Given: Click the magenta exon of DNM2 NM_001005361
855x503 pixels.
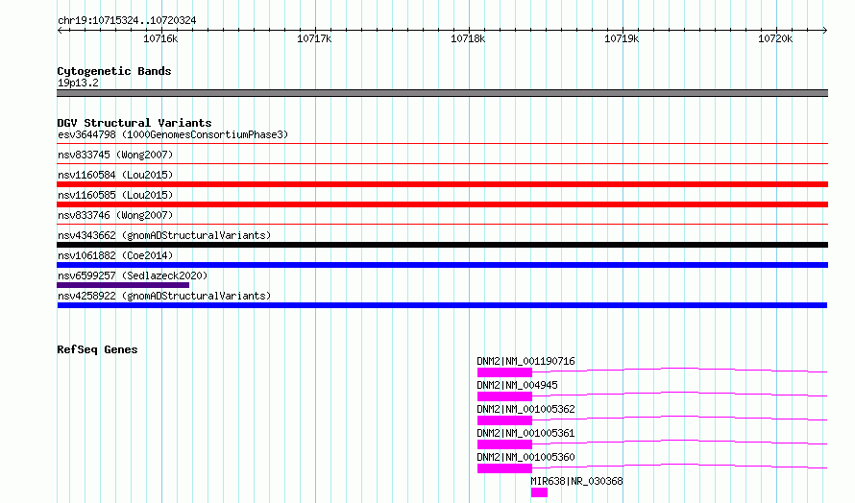Looking at the screenshot, I should [504, 444].
